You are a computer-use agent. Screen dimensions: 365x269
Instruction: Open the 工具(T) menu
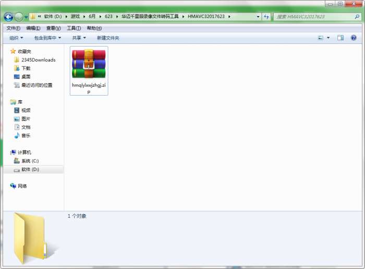pos(74,28)
